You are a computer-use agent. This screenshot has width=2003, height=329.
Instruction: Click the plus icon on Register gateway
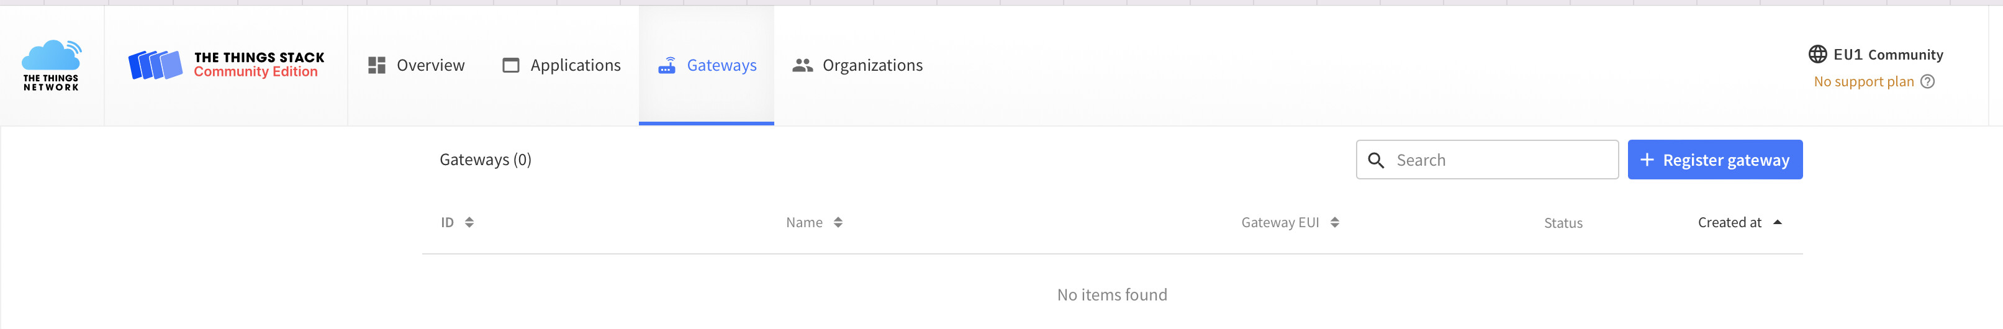pos(1647,160)
